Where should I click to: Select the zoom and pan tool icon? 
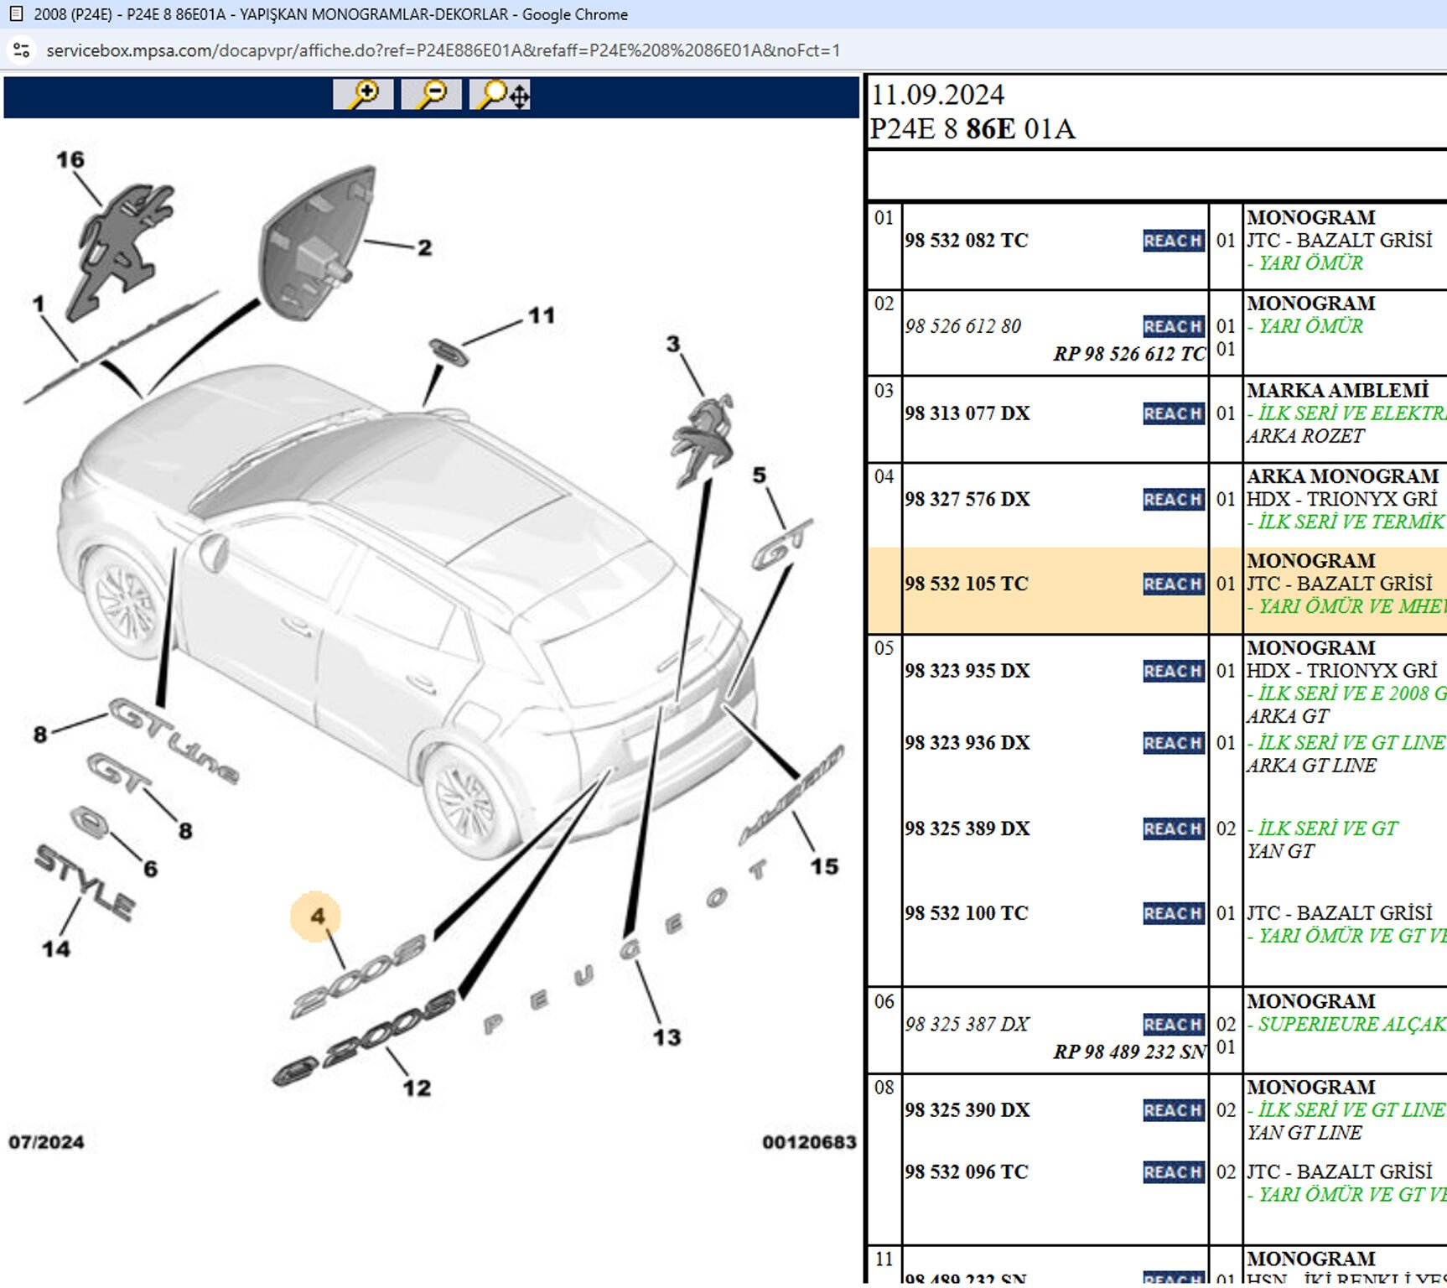click(500, 94)
